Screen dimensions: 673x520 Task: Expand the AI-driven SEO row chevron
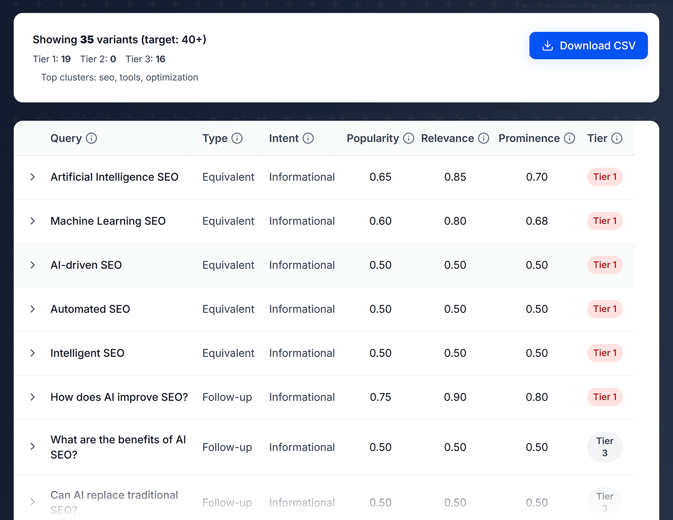33,265
